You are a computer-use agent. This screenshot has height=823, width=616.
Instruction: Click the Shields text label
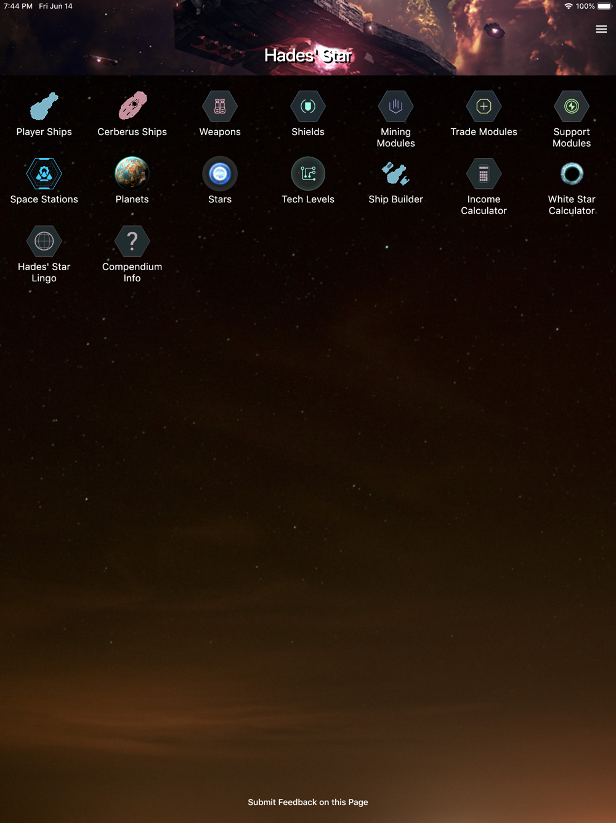(x=308, y=132)
